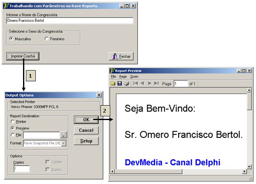This screenshot has width=256, height=184.
Task: Click the Open folder icon in Report Preview
Action: coord(113,84)
